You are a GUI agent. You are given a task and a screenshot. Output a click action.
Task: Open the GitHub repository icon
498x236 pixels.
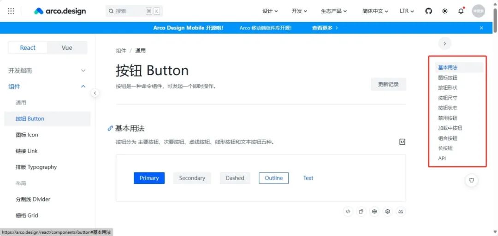(x=428, y=11)
